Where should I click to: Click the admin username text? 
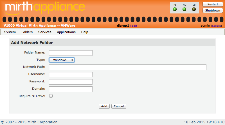(x=205, y=26)
